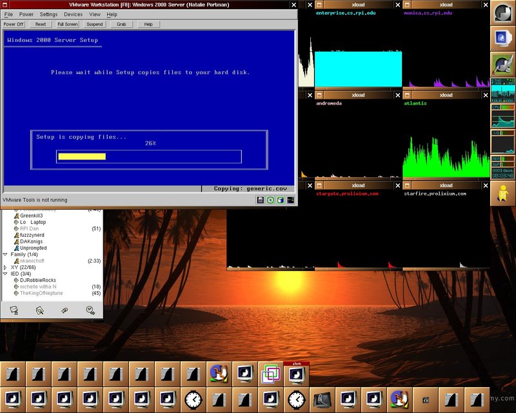Open the GIMP paintbrush dock icon
Image resolution: width=516 pixels, height=413 pixels.
[x=502, y=64]
